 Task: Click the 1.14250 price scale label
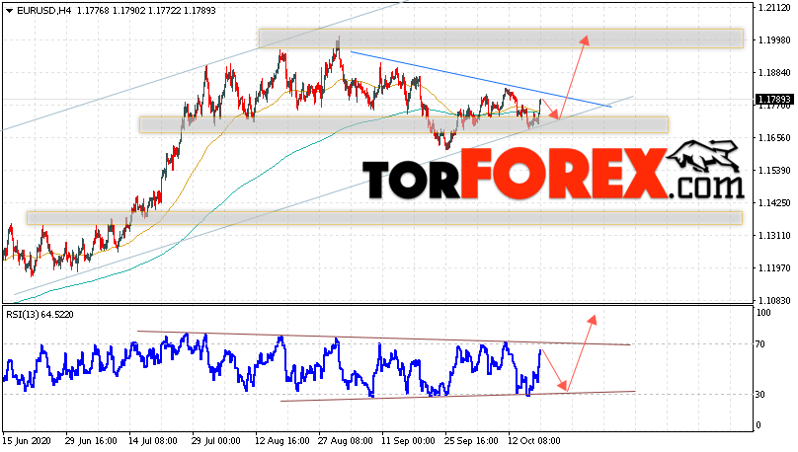774,203
